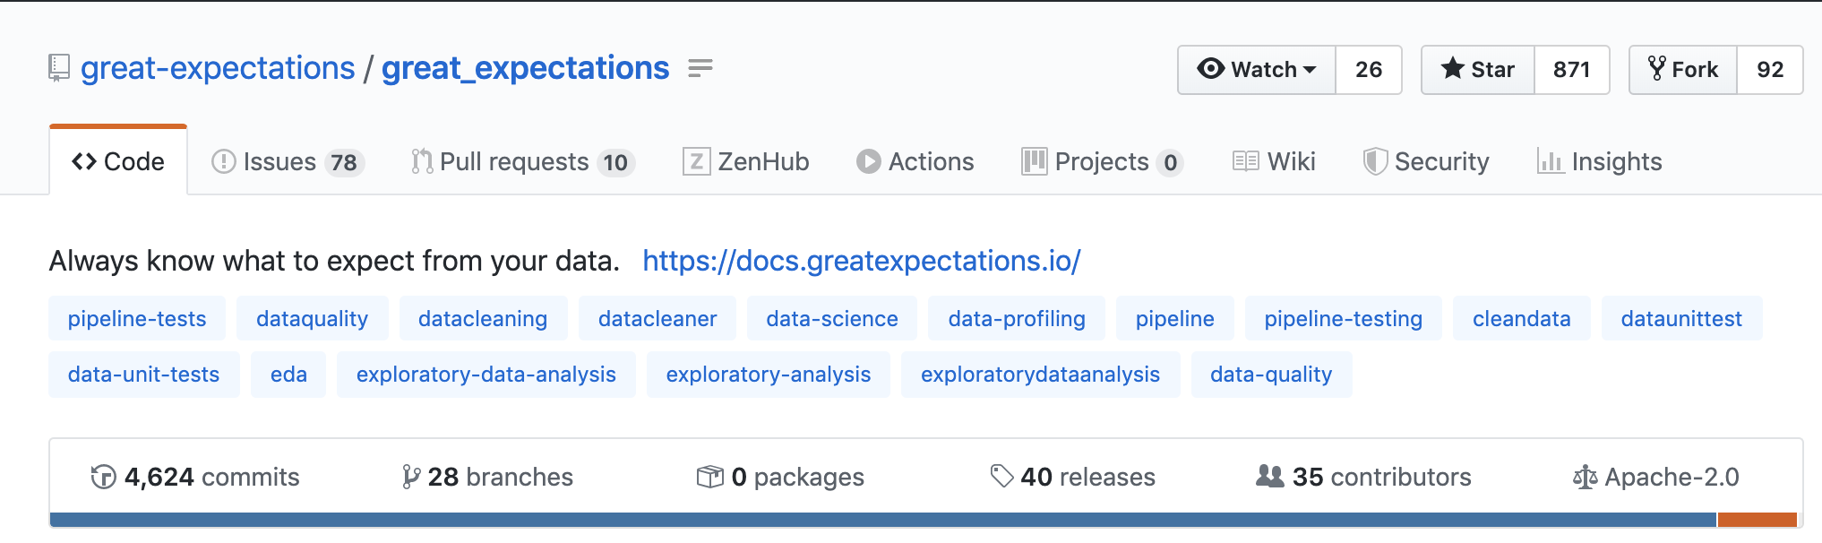1822x543 pixels.
Task: Click the packages box icon
Action: pyautogui.click(x=709, y=477)
